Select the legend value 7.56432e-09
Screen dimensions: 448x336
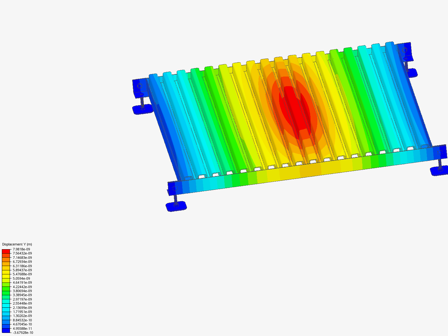[22, 253]
